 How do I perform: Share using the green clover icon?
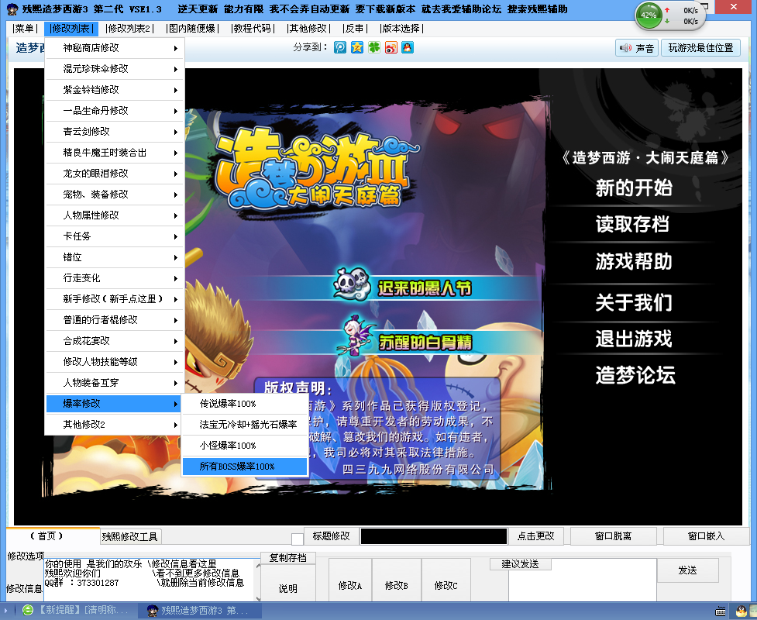pyautogui.click(x=373, y=47)
